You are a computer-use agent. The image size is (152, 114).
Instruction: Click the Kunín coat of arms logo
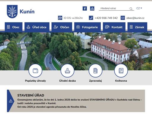point(12,12)
